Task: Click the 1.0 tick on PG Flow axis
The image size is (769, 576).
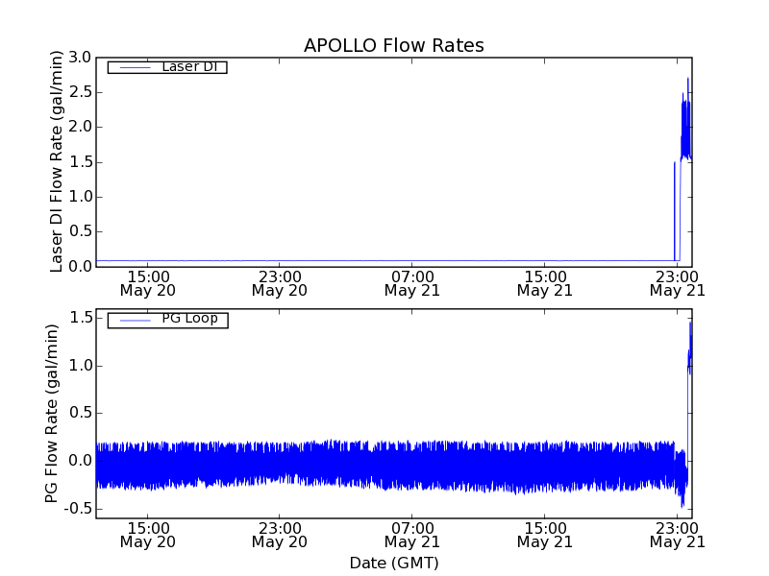Action: pos(80,366)
